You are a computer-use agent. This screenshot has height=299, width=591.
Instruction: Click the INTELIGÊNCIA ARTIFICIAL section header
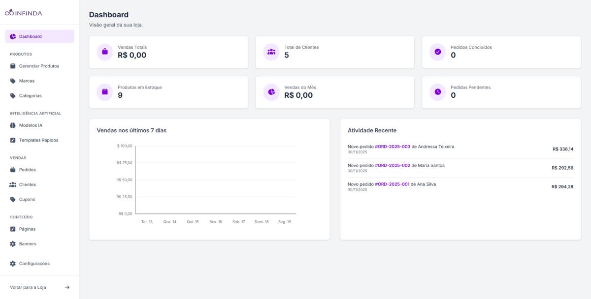tap(35, 114)
